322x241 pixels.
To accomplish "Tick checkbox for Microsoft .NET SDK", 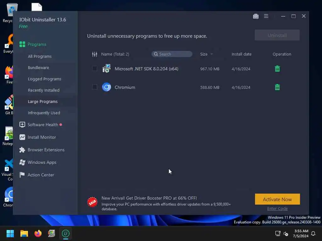I will point(94,68).
